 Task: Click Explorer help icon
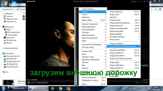coord(160,9)
